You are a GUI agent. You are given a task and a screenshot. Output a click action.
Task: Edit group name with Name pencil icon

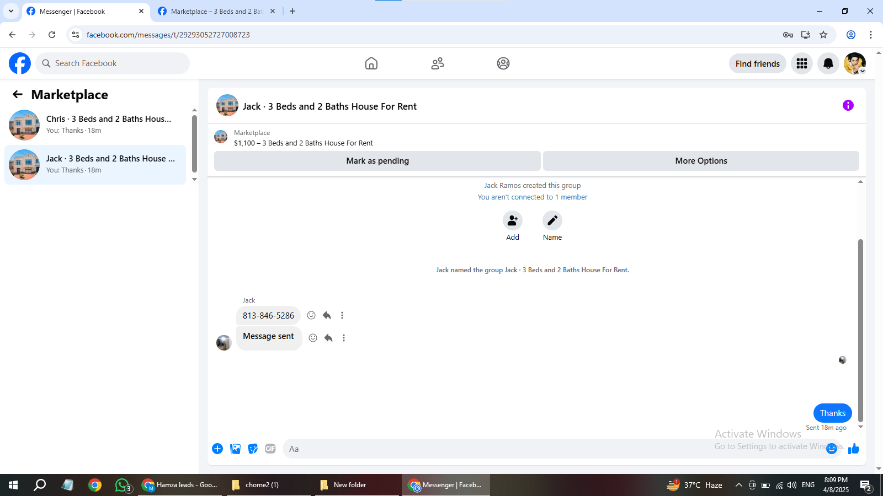tap(552, 220)
